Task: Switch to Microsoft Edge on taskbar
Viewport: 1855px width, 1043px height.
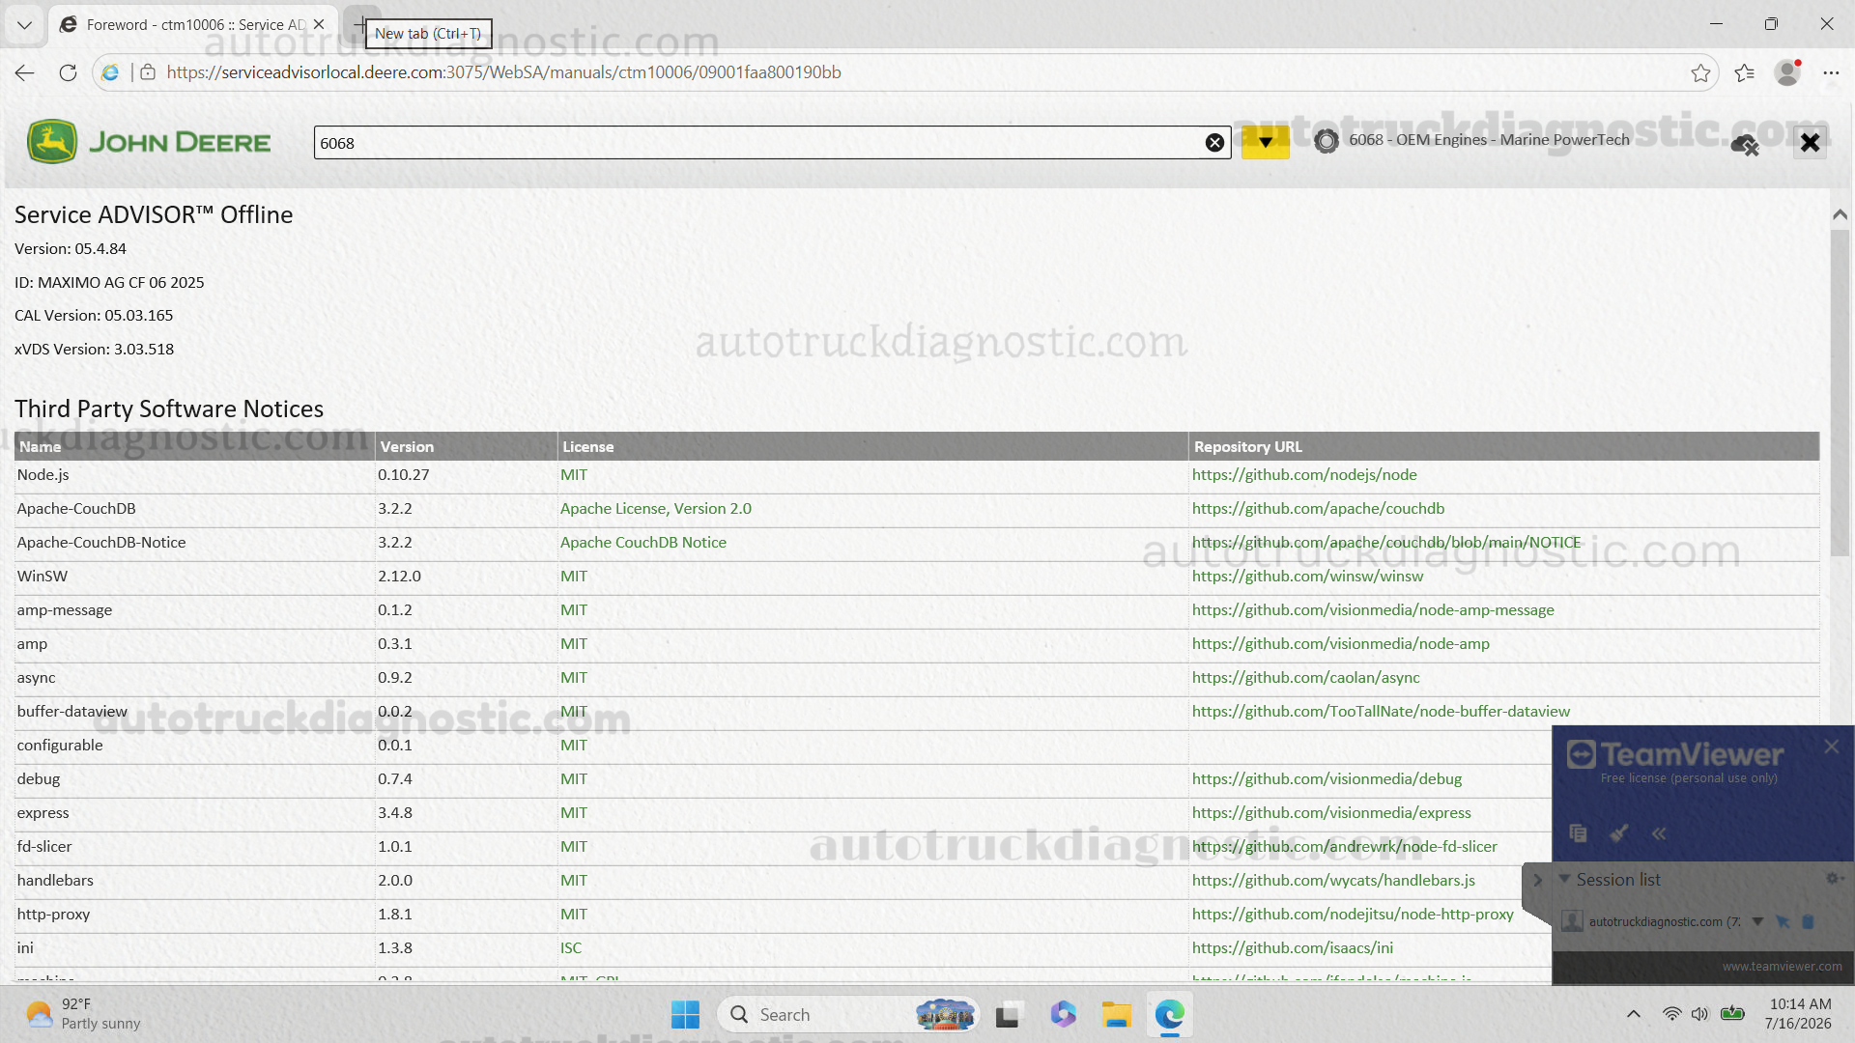Action: tap(1170, 1015)
